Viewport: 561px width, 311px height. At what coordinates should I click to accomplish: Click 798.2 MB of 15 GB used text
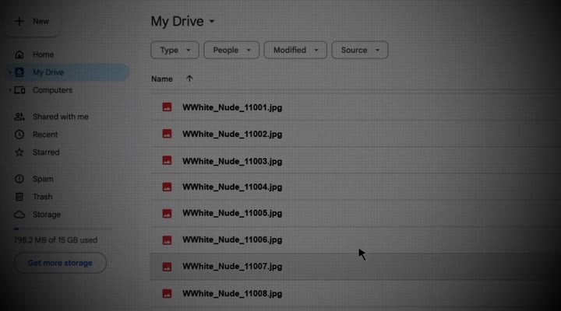55,240
